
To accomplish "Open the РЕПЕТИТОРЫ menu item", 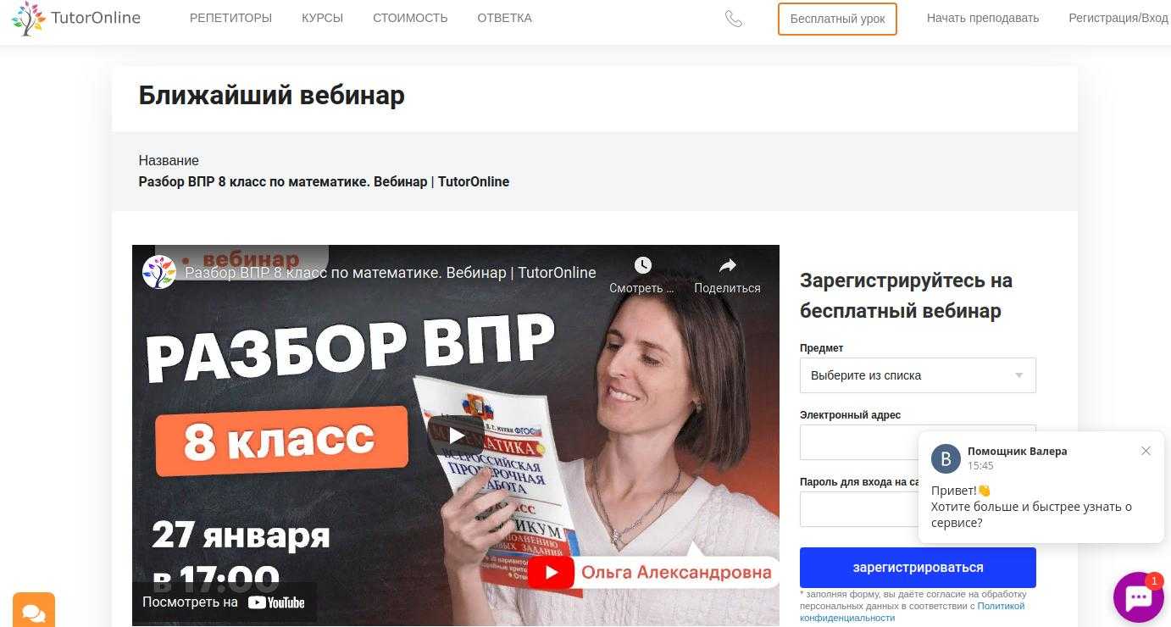I will click(230, 18).
